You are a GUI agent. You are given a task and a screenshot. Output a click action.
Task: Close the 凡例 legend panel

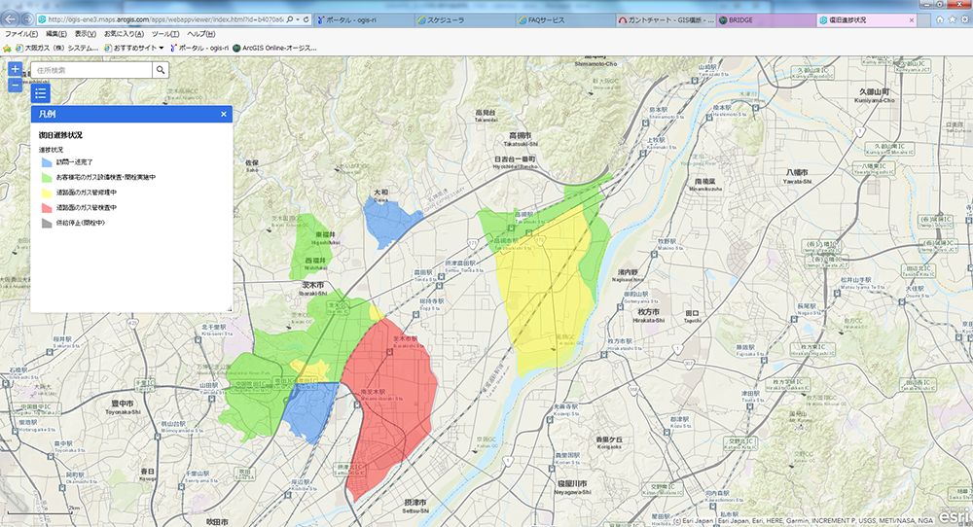tap(223, 114)
